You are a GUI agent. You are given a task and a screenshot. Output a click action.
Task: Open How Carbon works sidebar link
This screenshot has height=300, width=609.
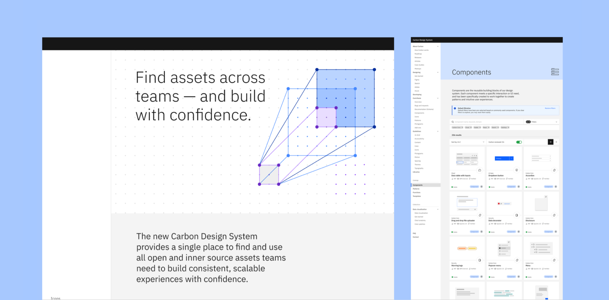coord(422,50)
